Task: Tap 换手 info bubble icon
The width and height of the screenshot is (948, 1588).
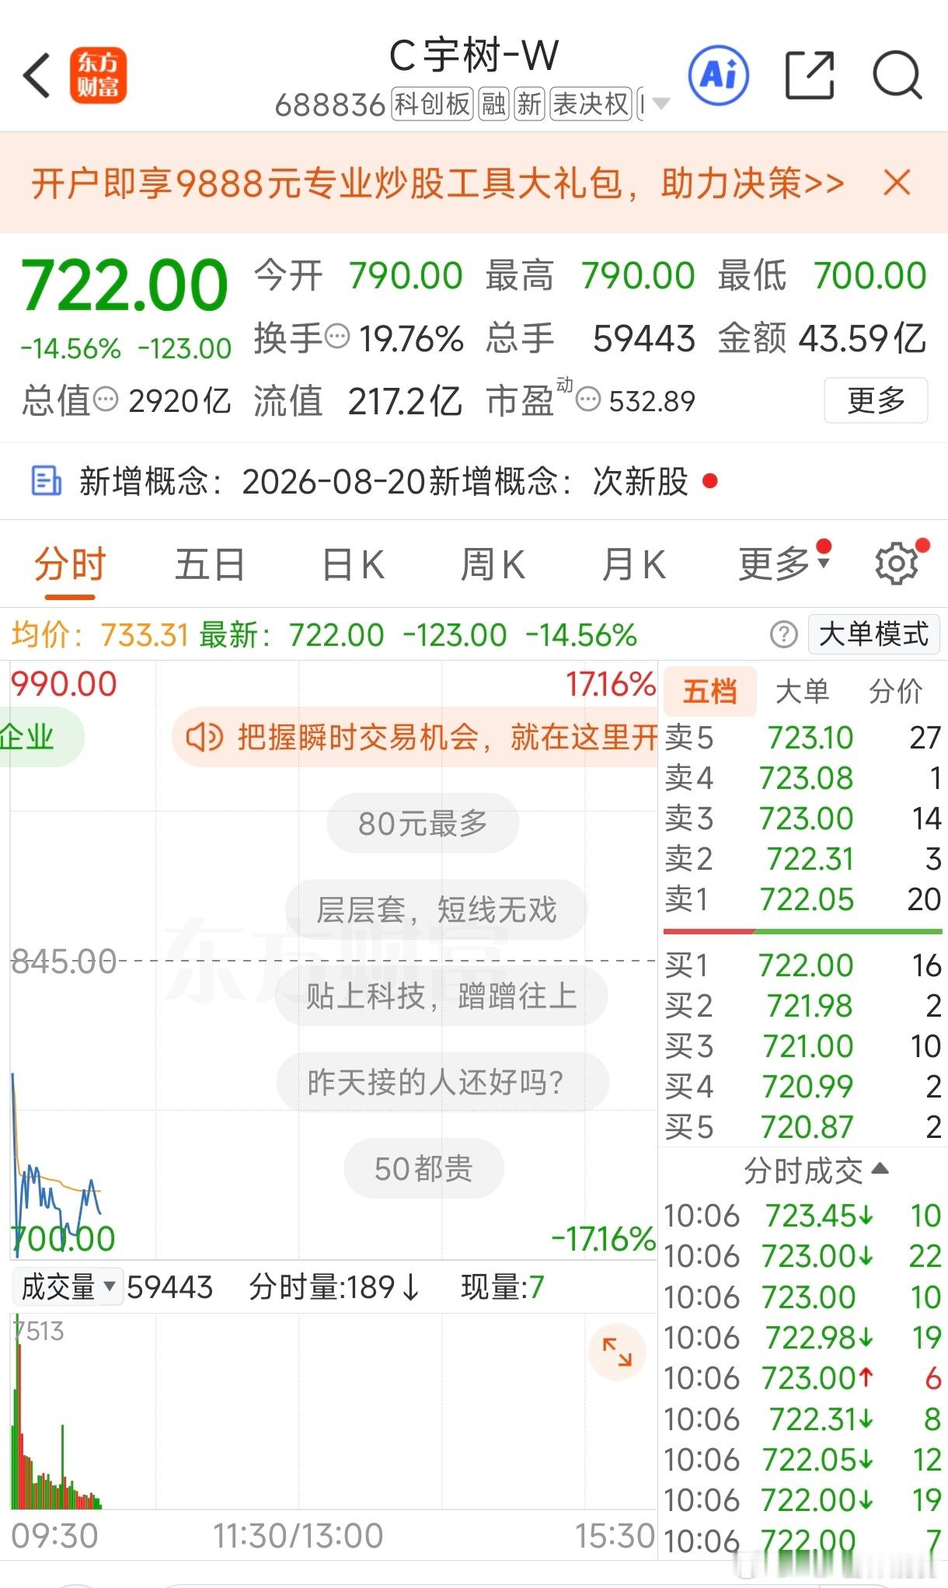Action: (336, 337)
